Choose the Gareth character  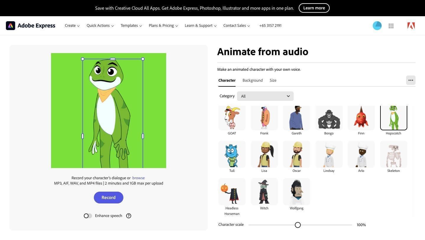click(x=297, y=118)
